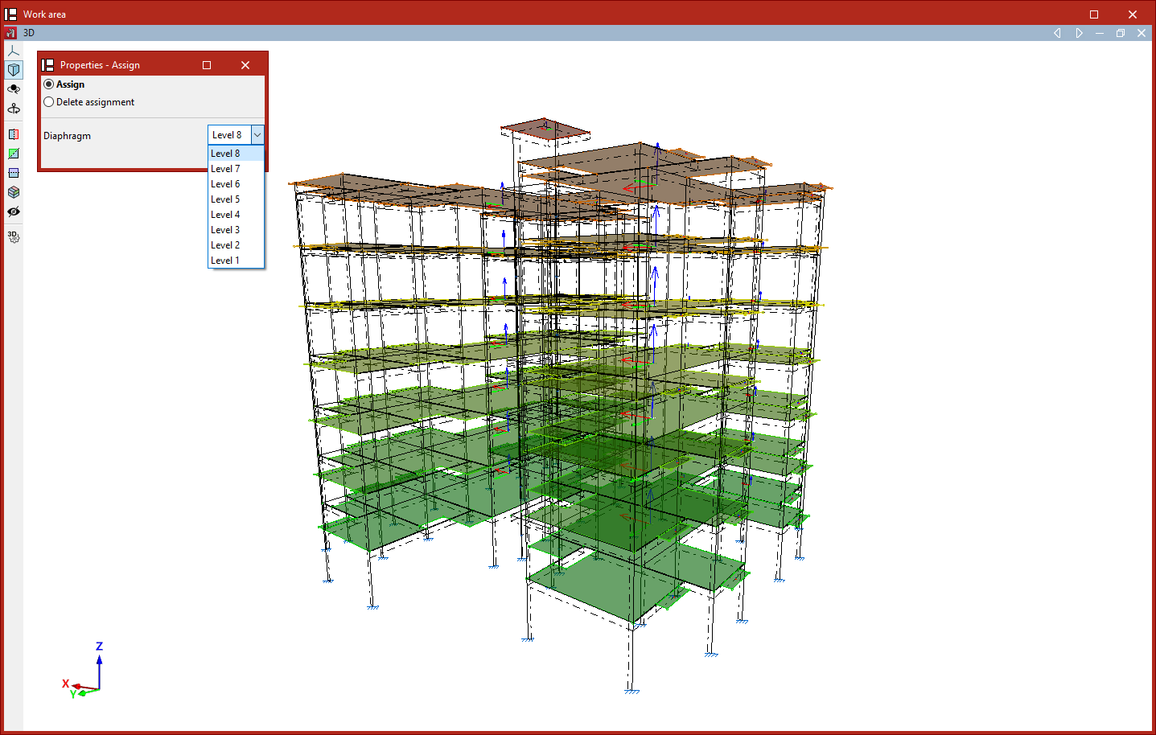This screenshot has height=735, width=1156.
Task: Select the rotate-about-vertical-axis tool icon
Action: pos(14,108)
